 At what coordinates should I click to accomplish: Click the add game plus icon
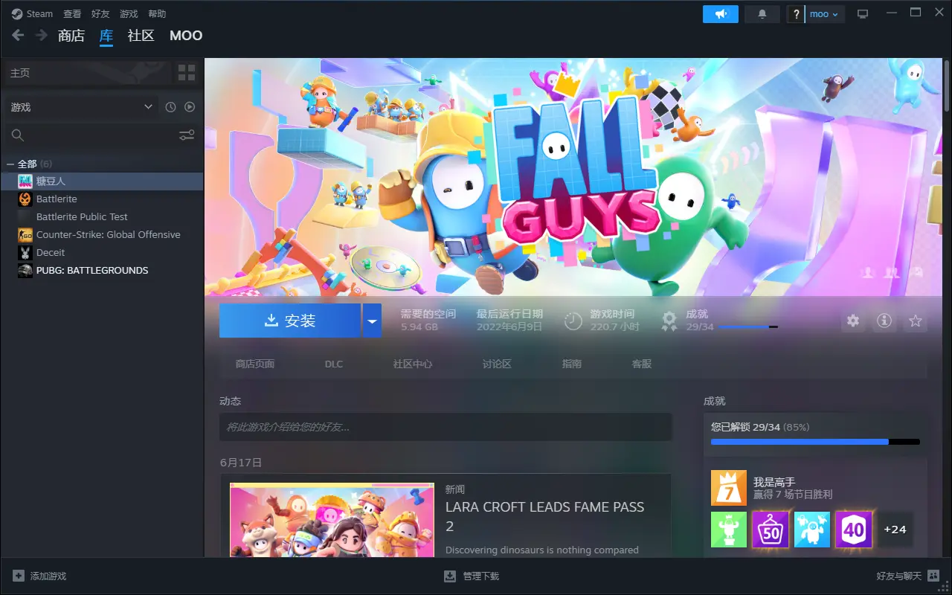(19, 576)
